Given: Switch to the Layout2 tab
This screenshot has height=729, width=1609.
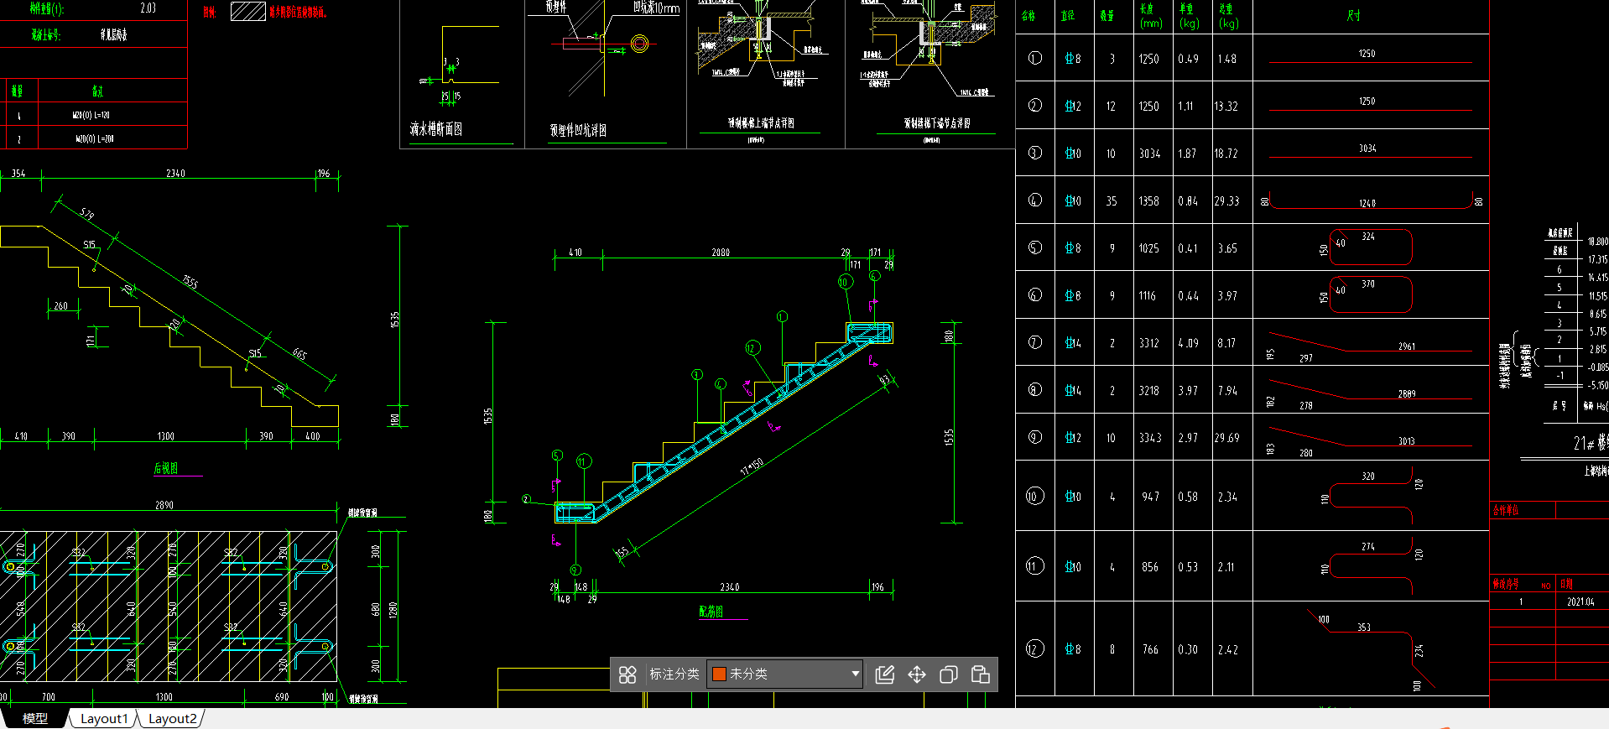Looking at the screenshot, I should click(172, 719).
